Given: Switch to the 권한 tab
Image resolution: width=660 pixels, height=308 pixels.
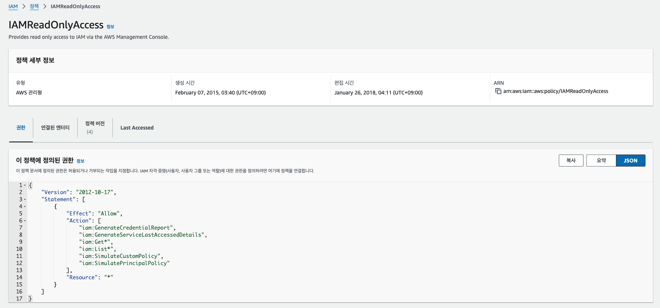Looking at the screenshot, I should click(x=21, y=128).
